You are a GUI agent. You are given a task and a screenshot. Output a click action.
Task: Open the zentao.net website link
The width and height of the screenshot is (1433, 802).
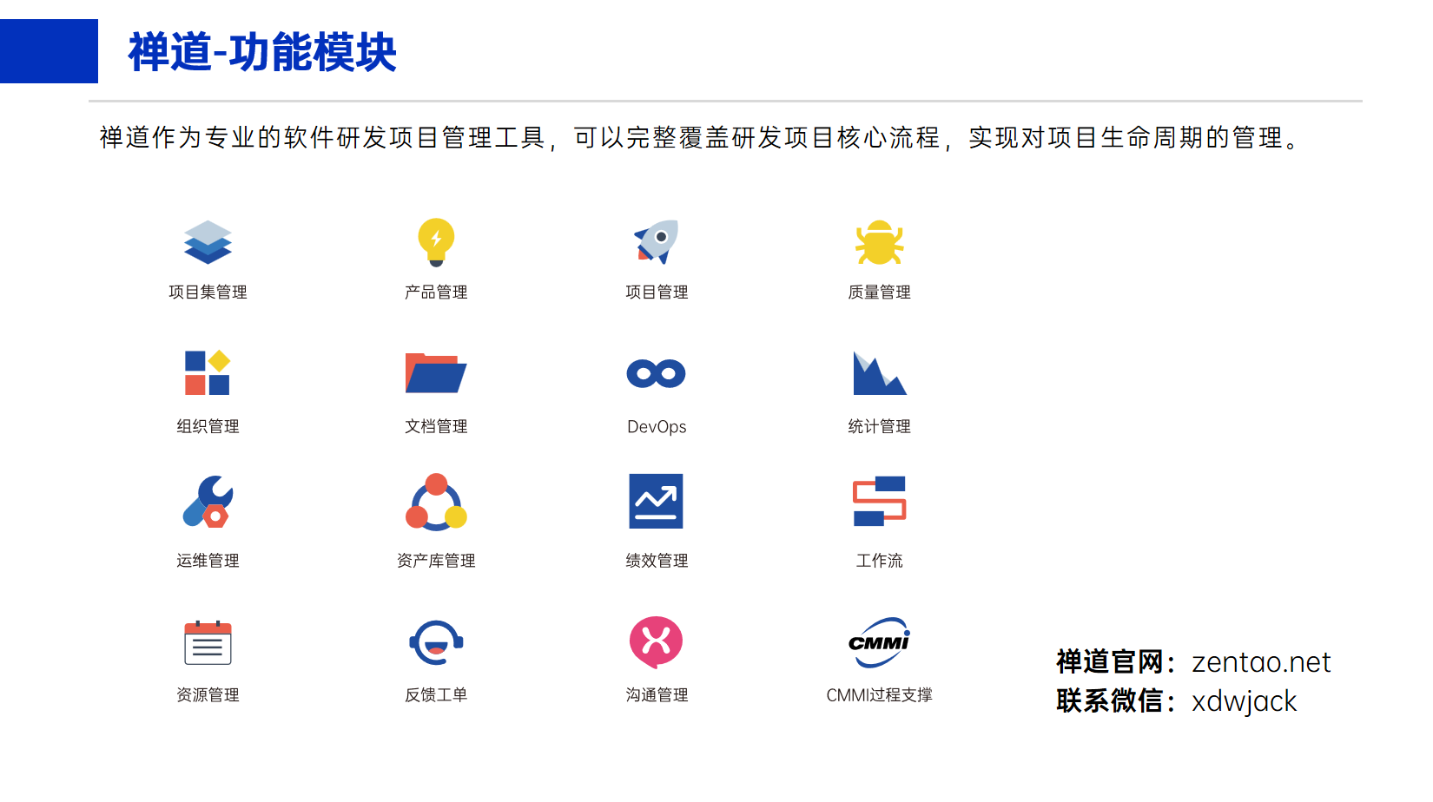point(1259,662)
